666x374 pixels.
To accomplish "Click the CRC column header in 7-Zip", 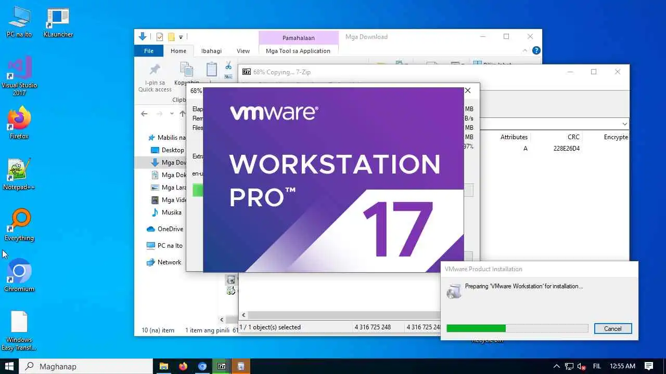I will (573, 137).
